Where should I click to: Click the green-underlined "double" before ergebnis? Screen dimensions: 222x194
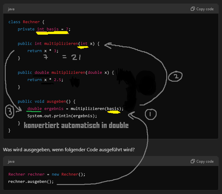pyautogui.click(x=34, y=109)
